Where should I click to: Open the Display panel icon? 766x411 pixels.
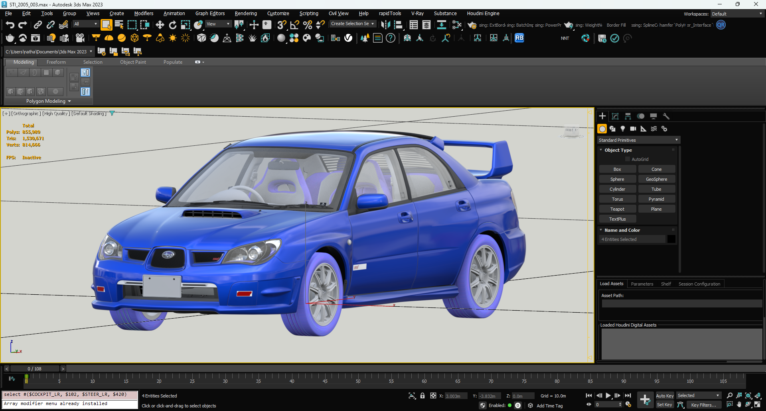coord(653,116)
